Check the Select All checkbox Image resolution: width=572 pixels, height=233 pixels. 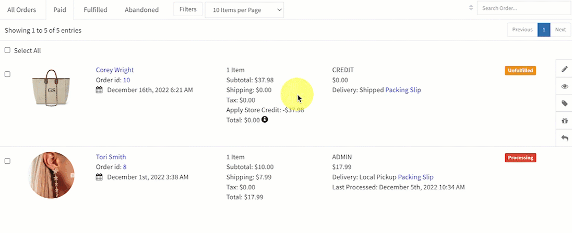[x=7, y=50]
